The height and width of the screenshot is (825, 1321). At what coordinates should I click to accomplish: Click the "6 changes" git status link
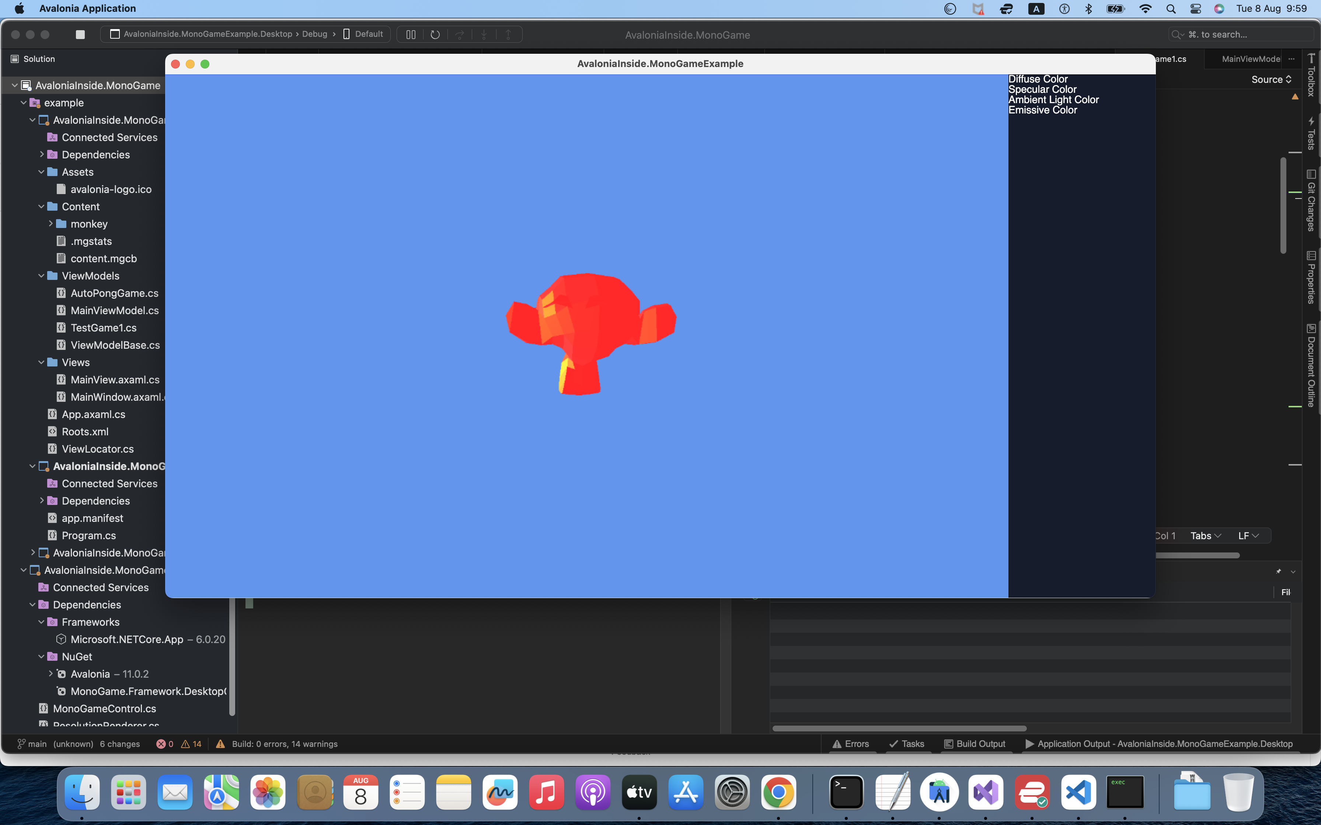click(120, 744)
